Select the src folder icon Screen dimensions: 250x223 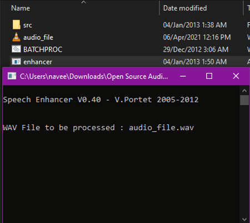click(x=16, y=24)
